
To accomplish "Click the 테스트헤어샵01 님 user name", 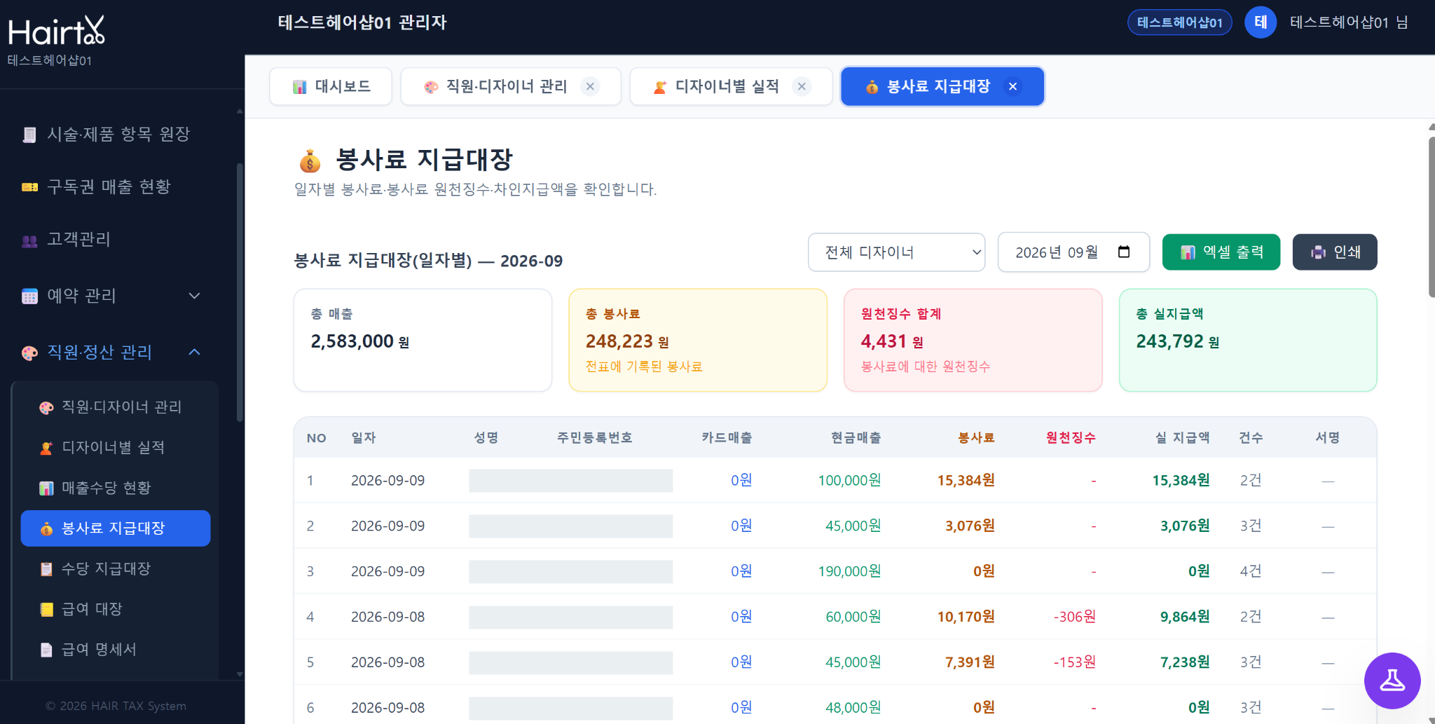I will (x=1349, y=22).
